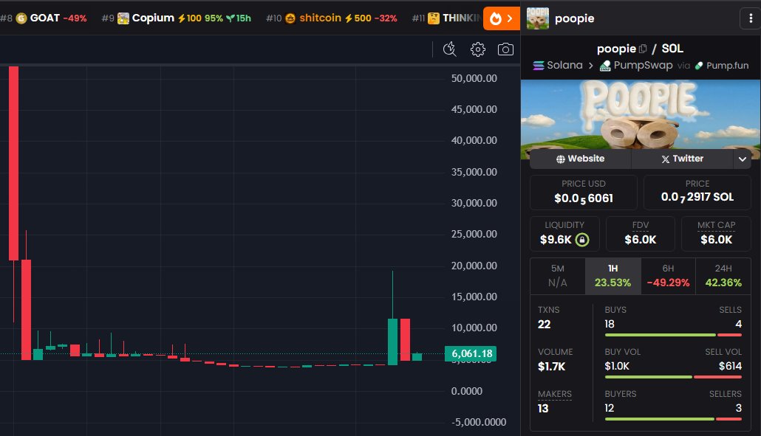761x436 pixels.
Task: Open the #11 THINKIN trending token
Action: [446, 18]
